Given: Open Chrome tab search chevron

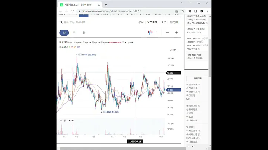Looking at the screenshot, I should pyautogui.click(x=182, y=3).
